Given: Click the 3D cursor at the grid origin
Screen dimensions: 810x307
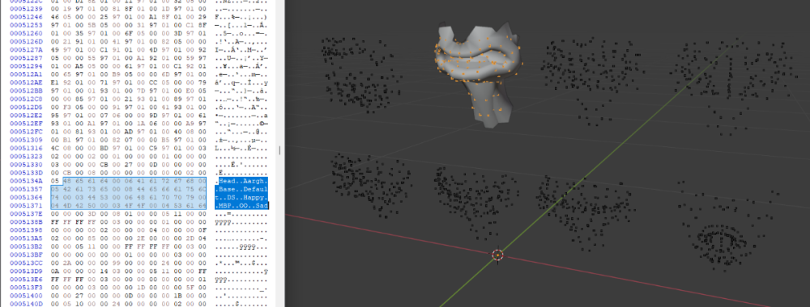Looking at the screenshot, I should 497,254.
